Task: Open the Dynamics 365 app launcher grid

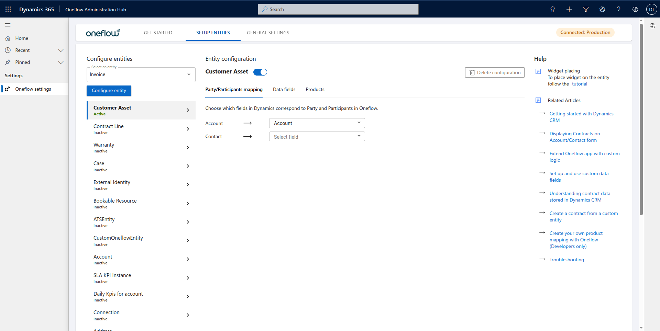Action: [8, 9]
